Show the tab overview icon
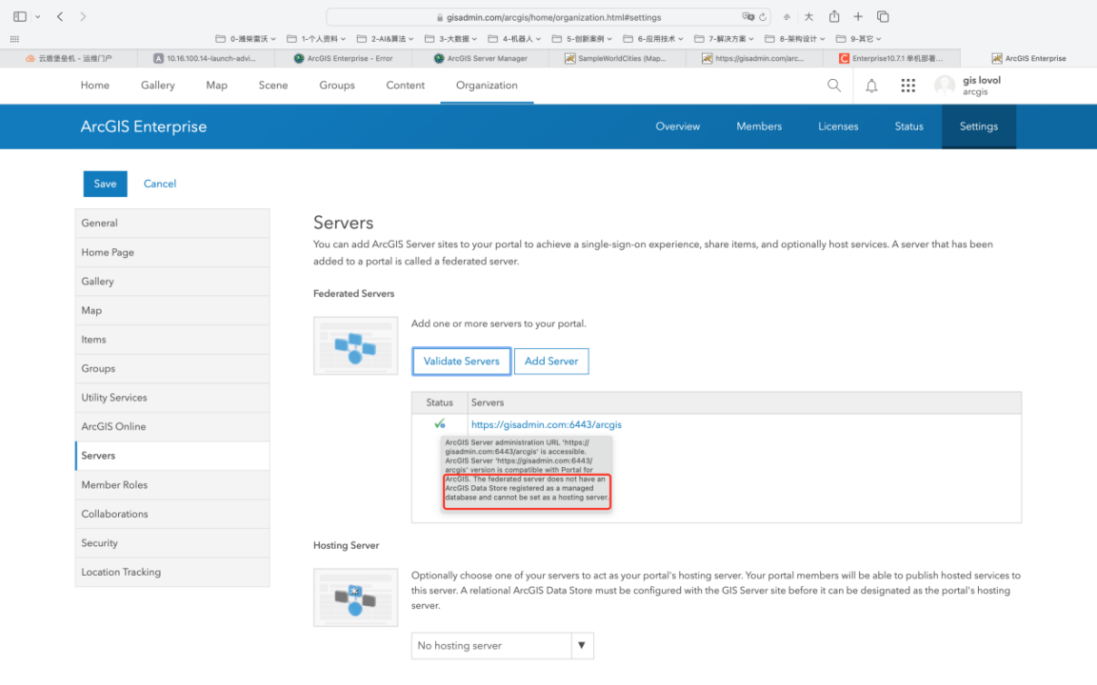Image resolution: width=1097 pixels, height=685 pixels. click(882, 16)
